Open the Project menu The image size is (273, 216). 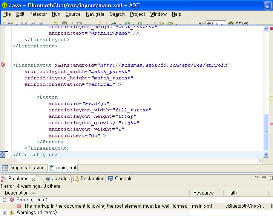tap(137, 14)
